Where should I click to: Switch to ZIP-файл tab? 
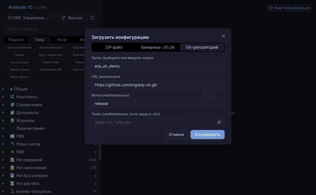click(x=114, y=47)
